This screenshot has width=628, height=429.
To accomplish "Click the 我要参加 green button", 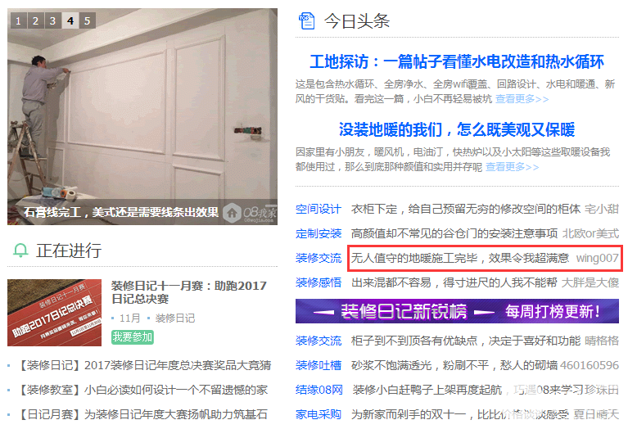I will [x=133, y=336].
